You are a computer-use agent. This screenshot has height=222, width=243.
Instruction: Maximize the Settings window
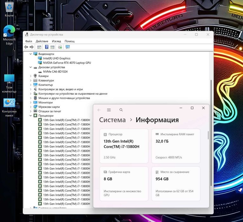[192, 108]
